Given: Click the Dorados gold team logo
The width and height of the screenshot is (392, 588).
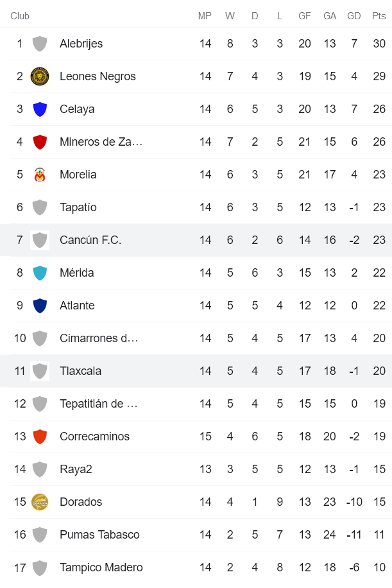Looking at the screenshot, I should click(40, 502).
